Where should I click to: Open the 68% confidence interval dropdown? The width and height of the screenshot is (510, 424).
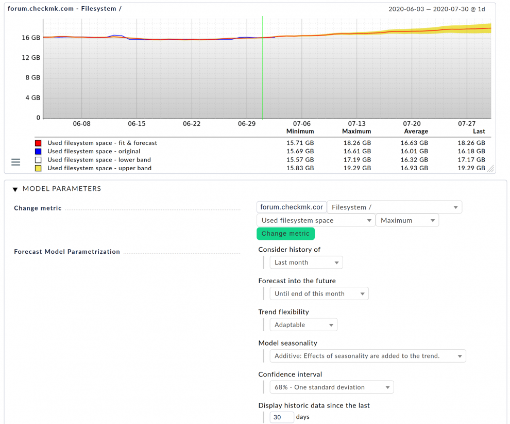(332, 387)
